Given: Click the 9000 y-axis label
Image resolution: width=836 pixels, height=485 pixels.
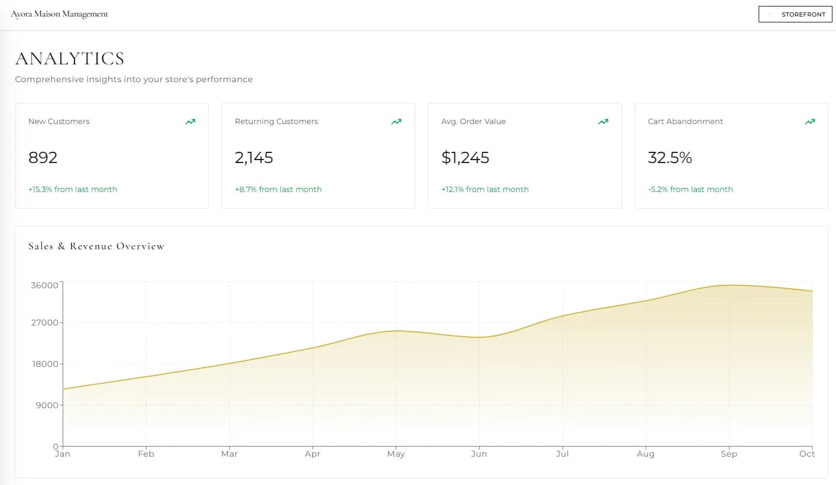Looking at the screenshot, I should (47, 405).
